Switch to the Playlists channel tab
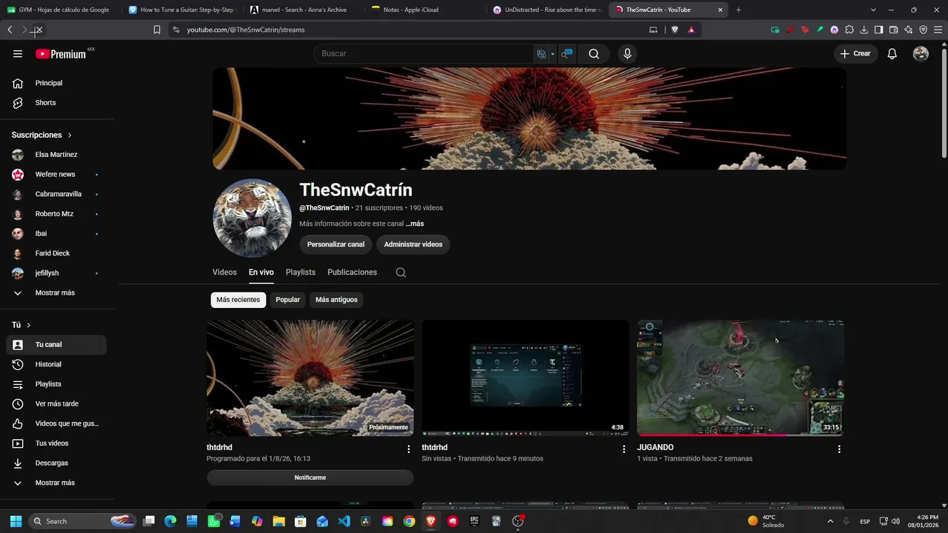 pos(301,272)
